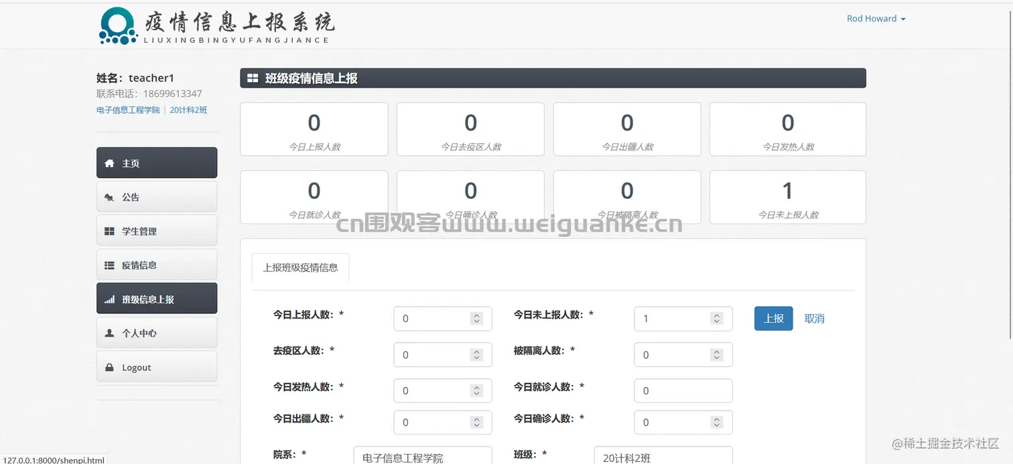The width and height of the screenshot is (1013, 464).
Task: Click the 今日上报人数 spinner arrows
Action: [x=476, y=319]
